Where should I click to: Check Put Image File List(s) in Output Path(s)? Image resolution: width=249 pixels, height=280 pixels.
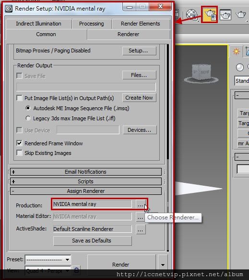coord(19,98)
